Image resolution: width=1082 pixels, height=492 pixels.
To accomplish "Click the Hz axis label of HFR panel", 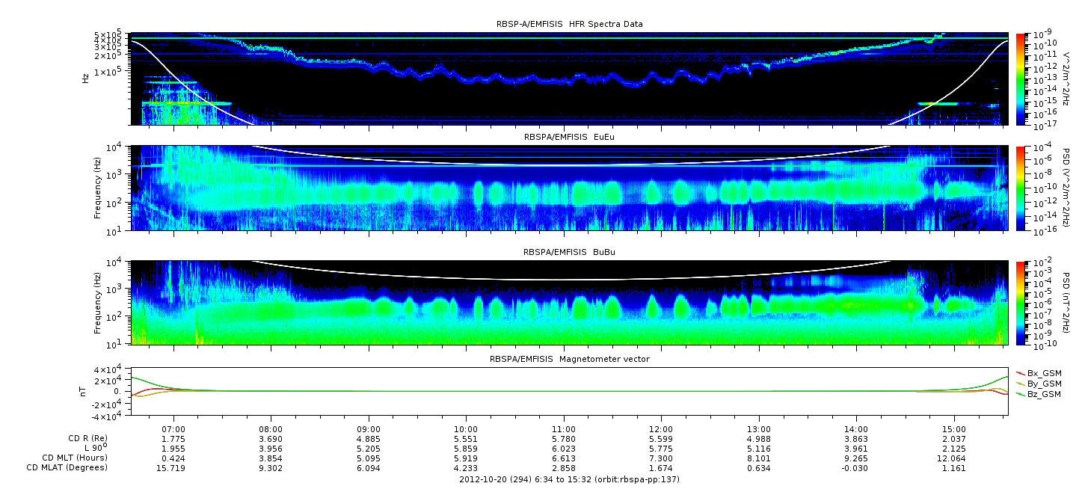I will click(85, 78).
